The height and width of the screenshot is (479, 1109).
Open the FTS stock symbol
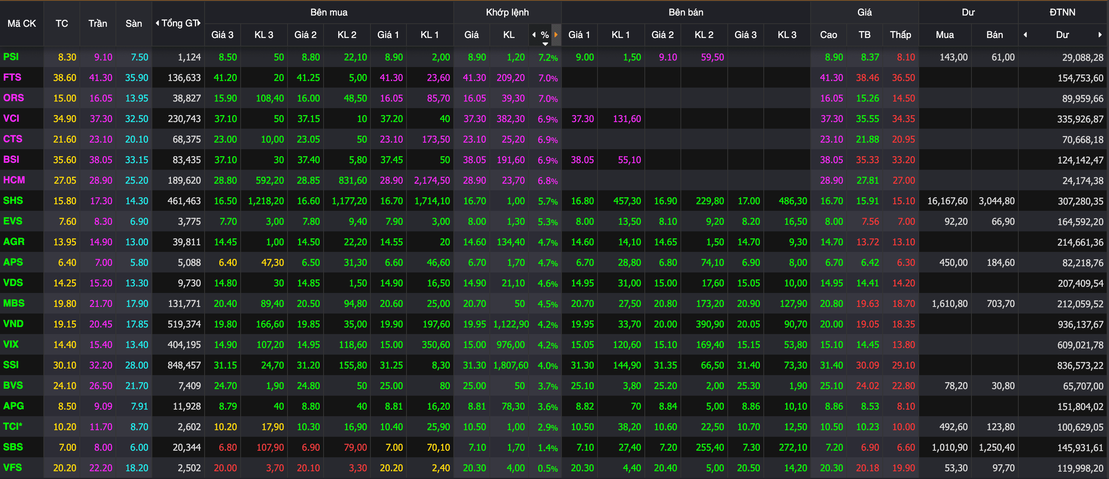point(12,78)
